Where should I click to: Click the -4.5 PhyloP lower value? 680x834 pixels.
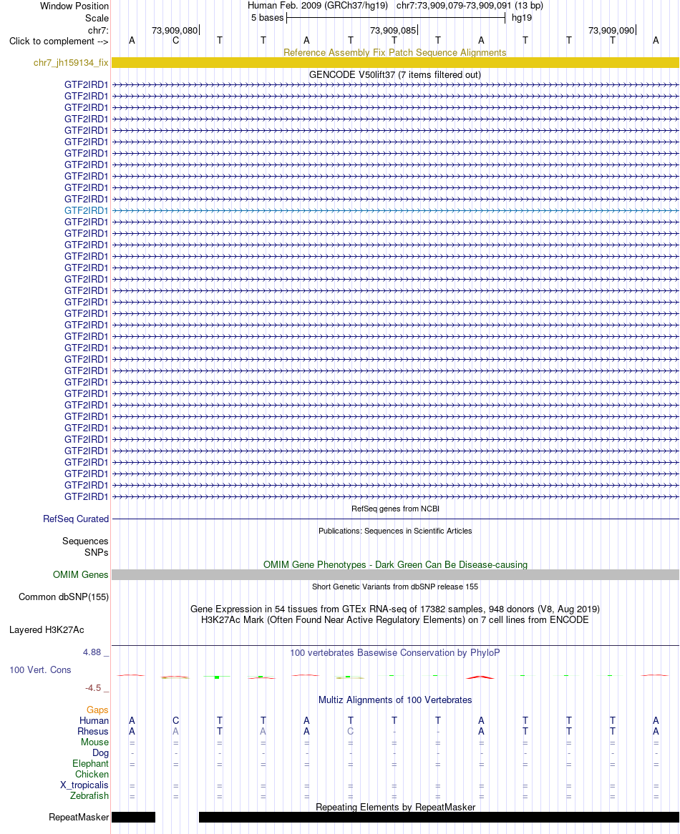(93, 688)
